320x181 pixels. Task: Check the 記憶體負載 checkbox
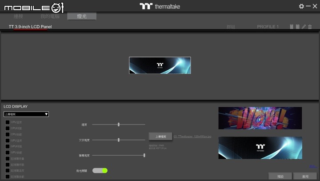click(8, 177)
